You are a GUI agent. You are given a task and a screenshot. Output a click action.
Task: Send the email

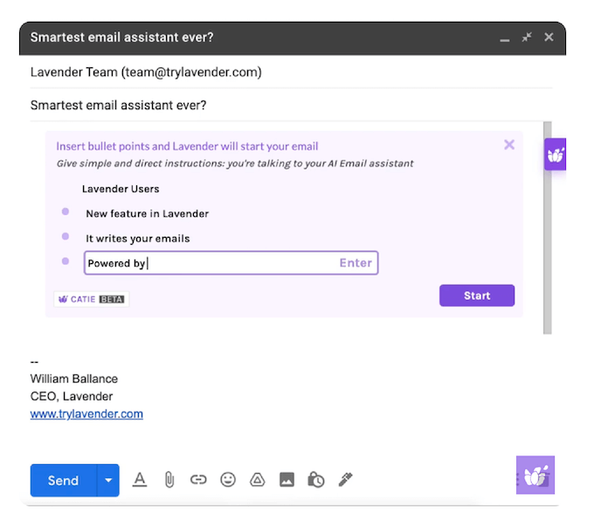pyautogui.click(x=63, y=481)
